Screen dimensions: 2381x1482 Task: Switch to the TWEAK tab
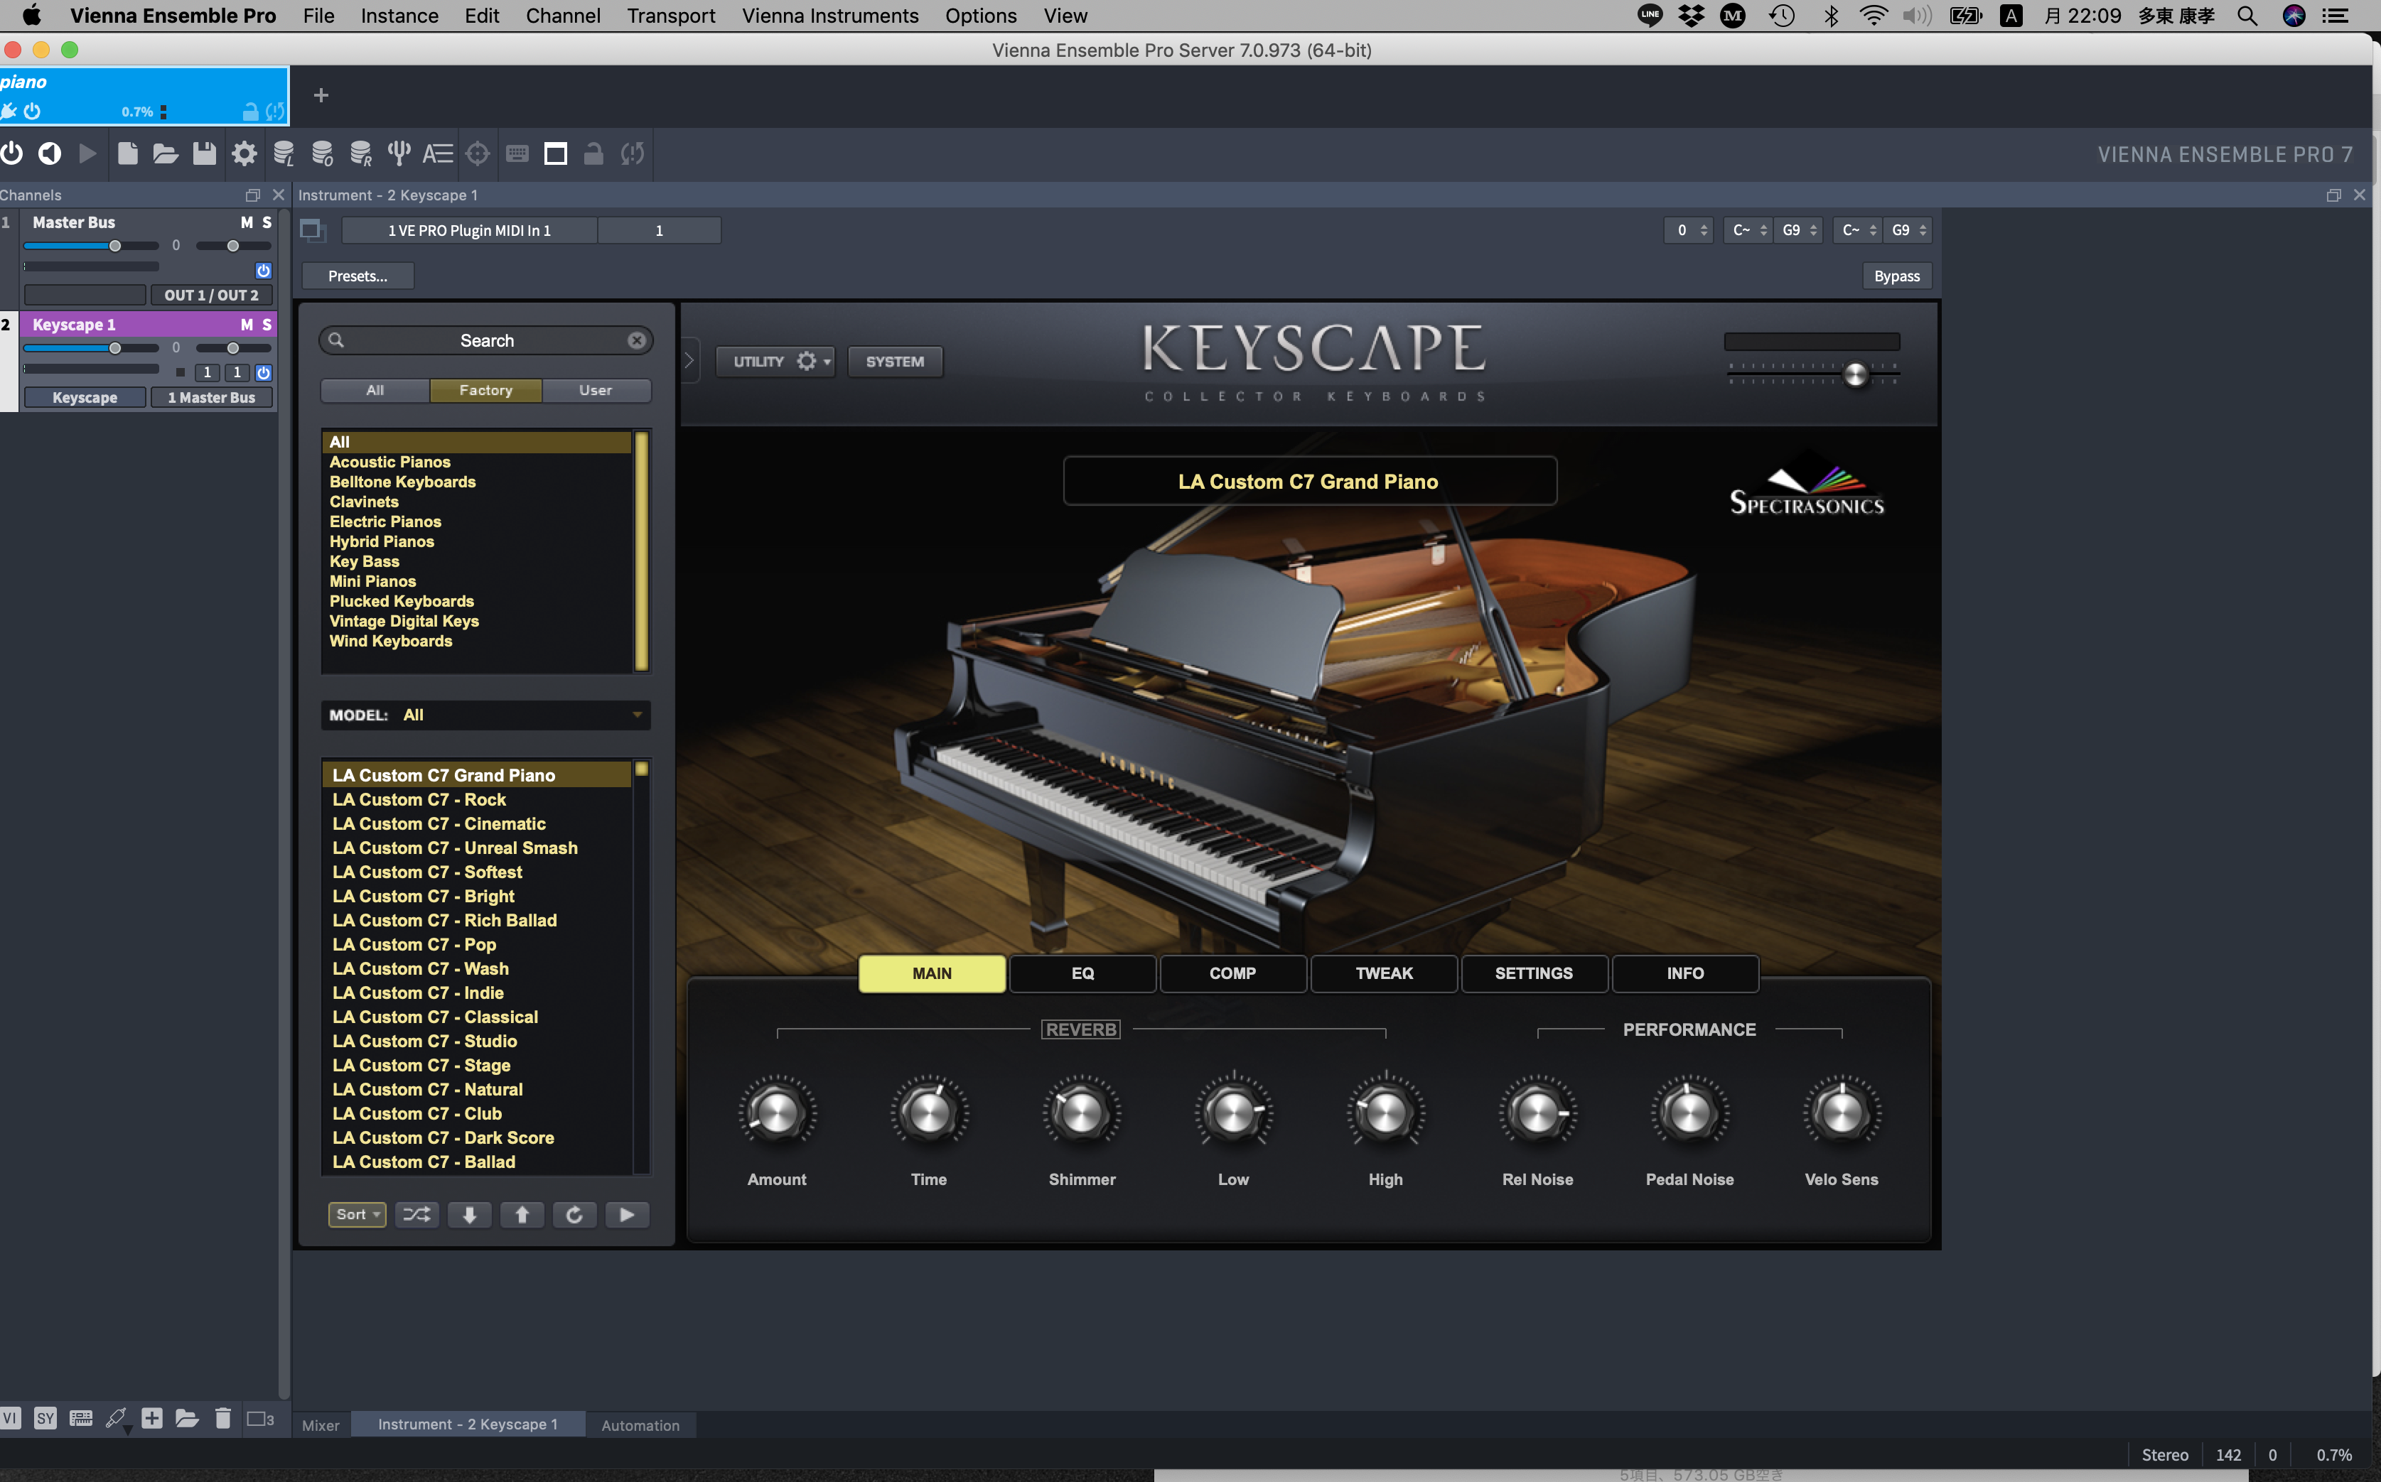1384,973
